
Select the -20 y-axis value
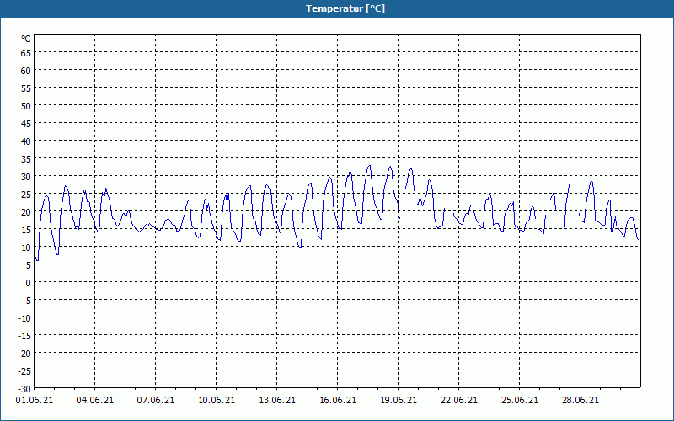(24, 353)
